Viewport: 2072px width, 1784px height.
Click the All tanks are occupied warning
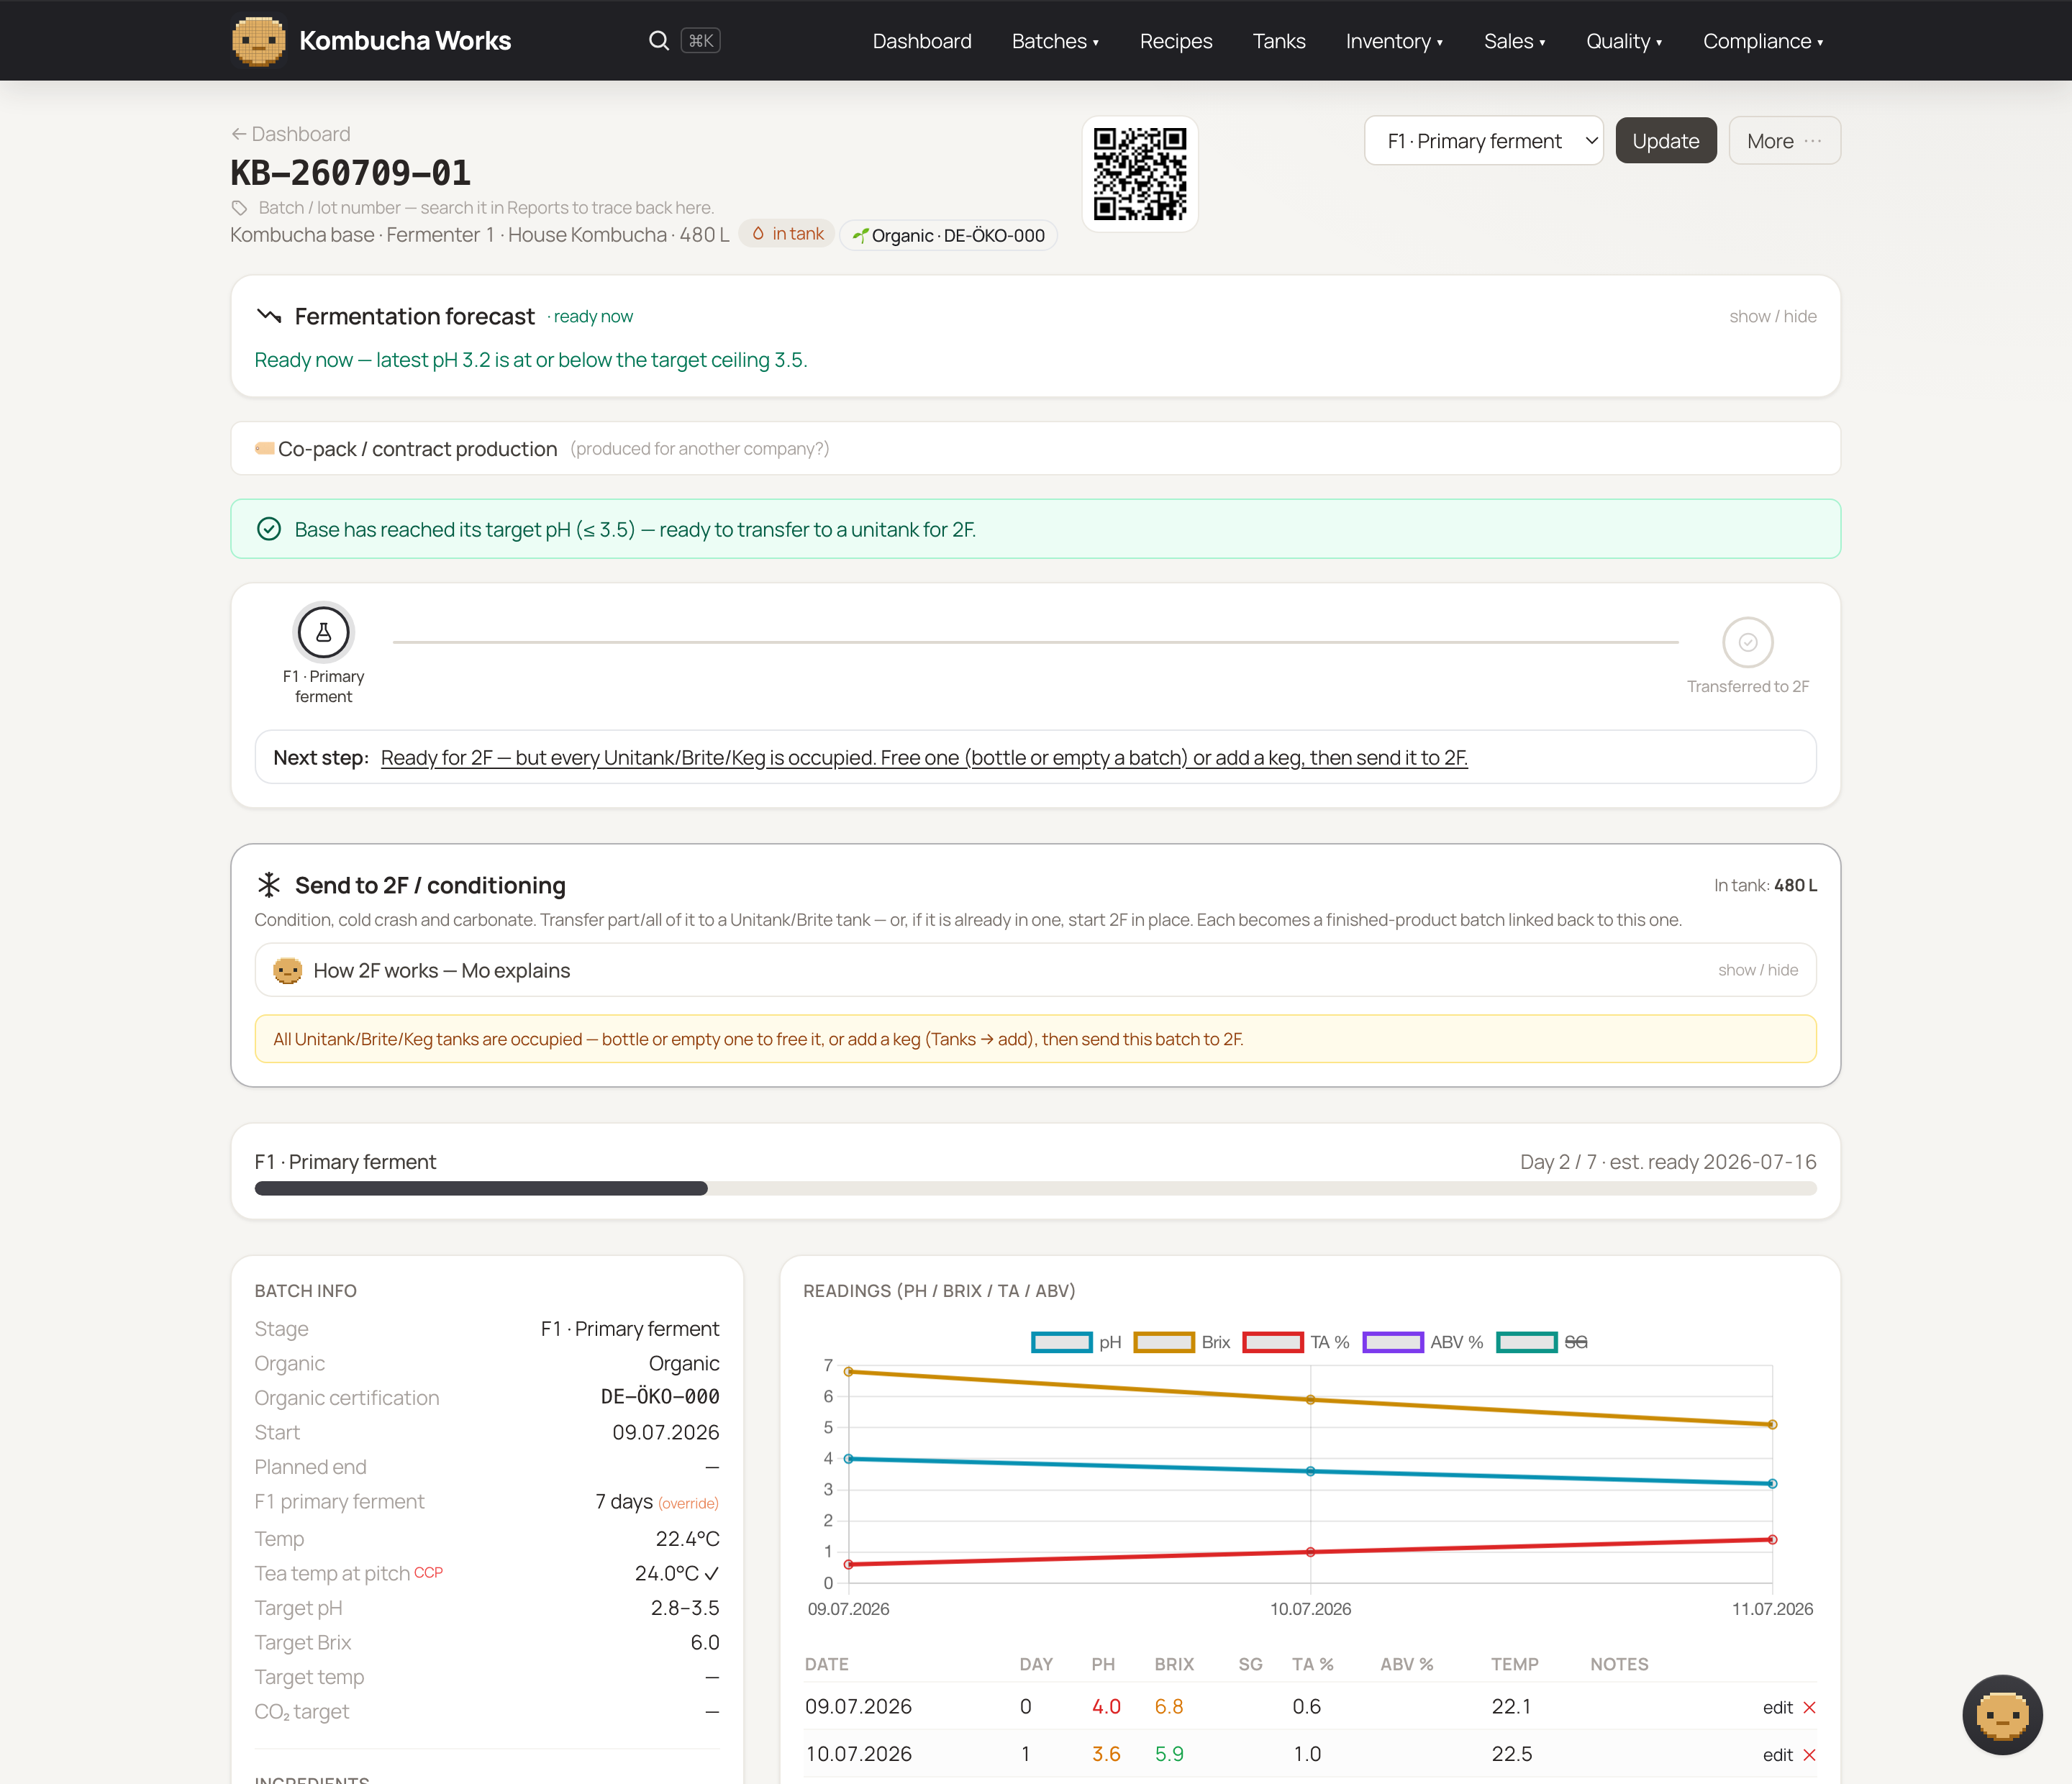tap(1035, 1039)
